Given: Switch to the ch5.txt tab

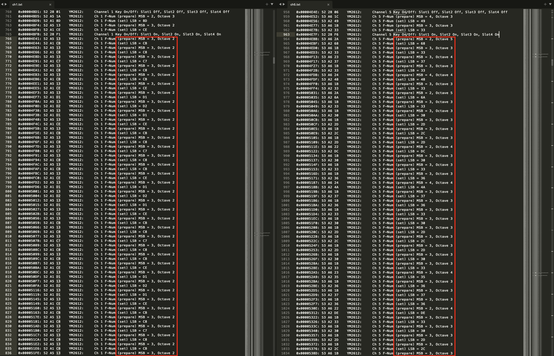Looking at the screenshot, I should 310,4.
